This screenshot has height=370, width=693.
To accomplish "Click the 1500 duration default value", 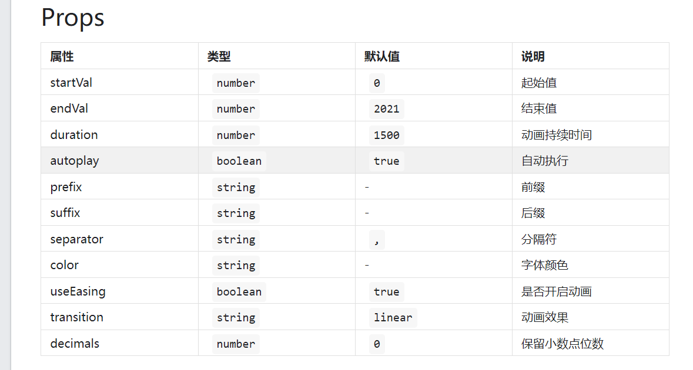I will coord(386,135).
